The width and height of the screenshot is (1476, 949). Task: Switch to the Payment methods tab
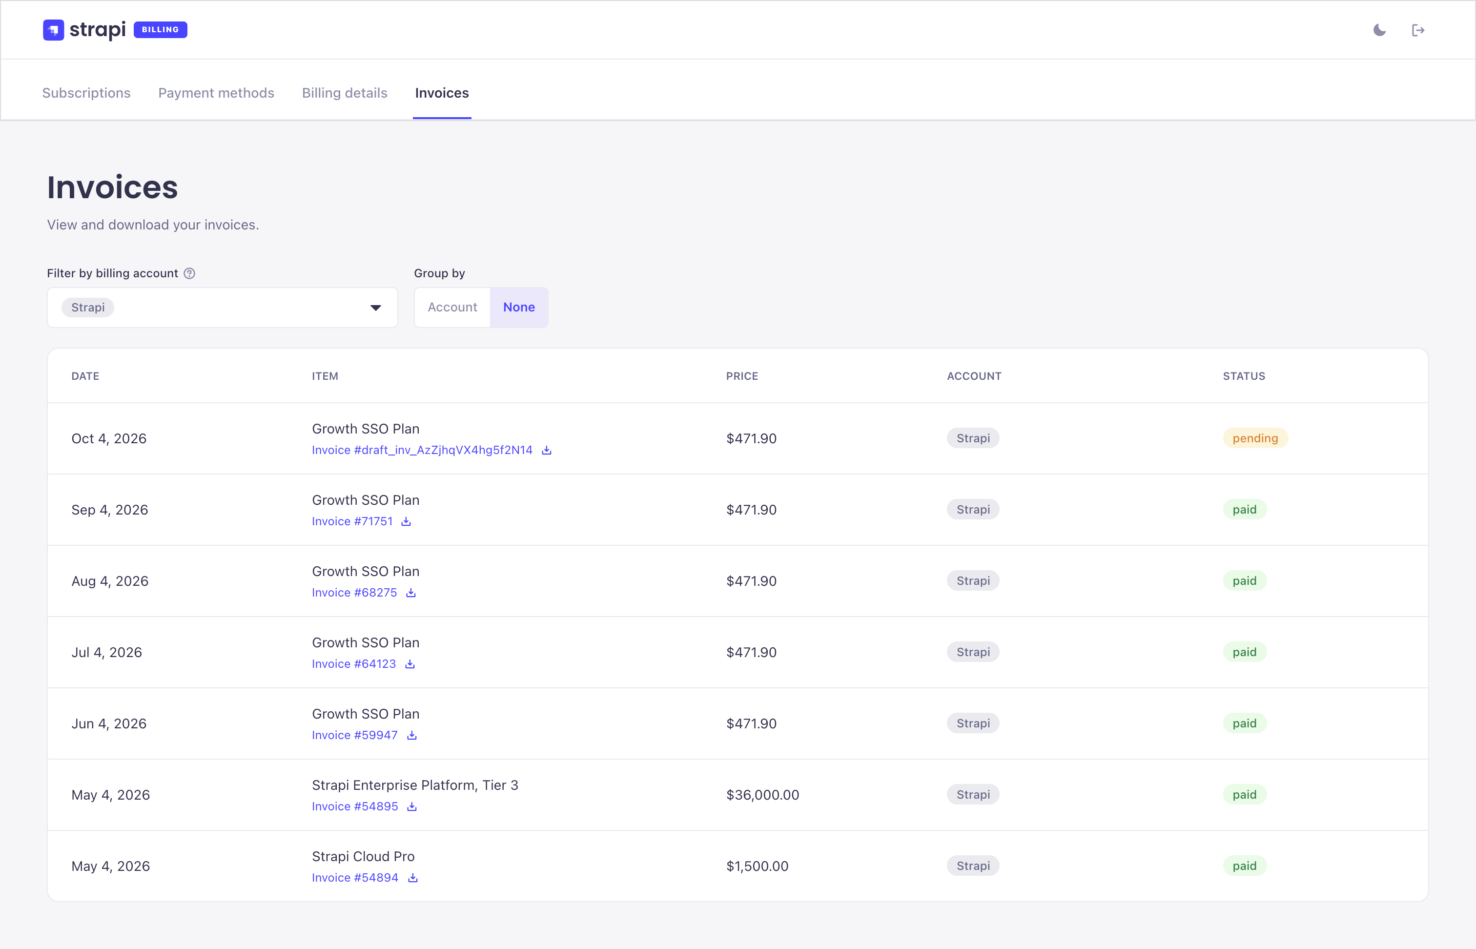216,93
